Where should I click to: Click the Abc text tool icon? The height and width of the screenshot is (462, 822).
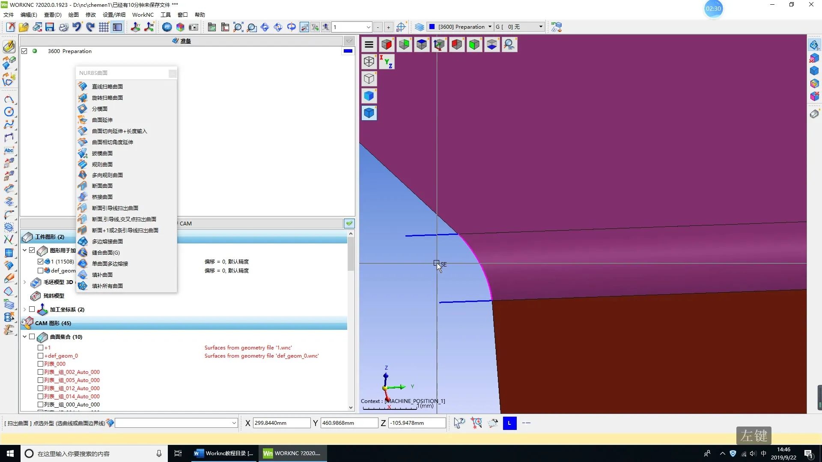point(9,151)
